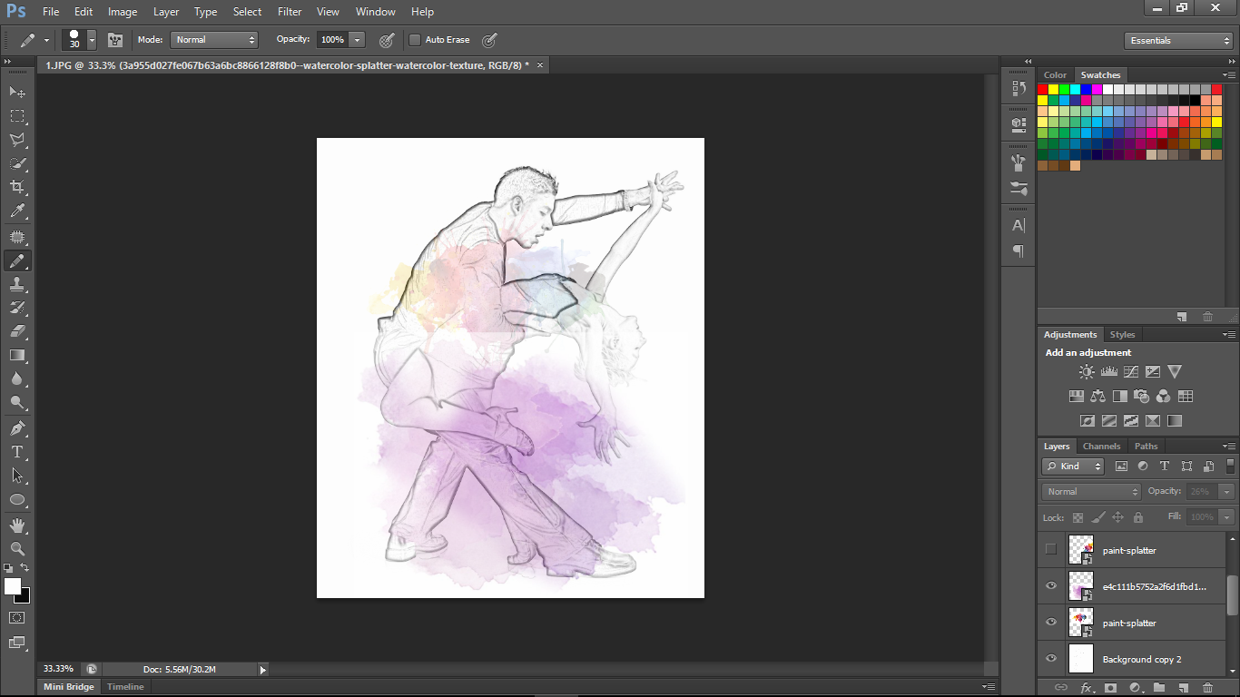Select the Rectangular Marquee tool
The image size is (1240, 697).
tap(17, 116)
